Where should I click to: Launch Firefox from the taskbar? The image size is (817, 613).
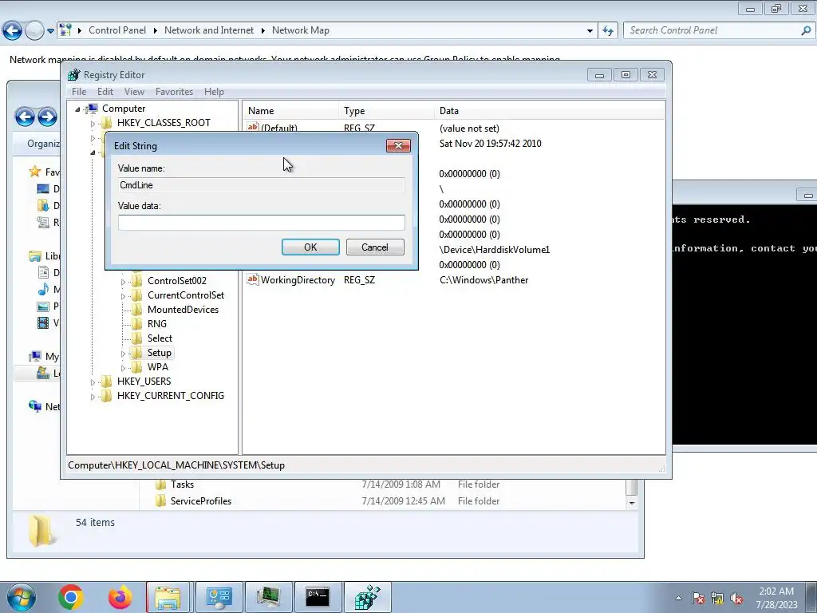click(120, 597)
